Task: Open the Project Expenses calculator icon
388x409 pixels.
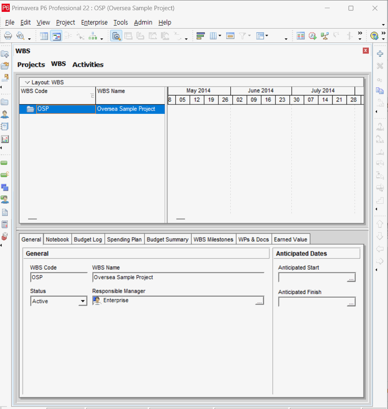Action: [x=5, y=225]
